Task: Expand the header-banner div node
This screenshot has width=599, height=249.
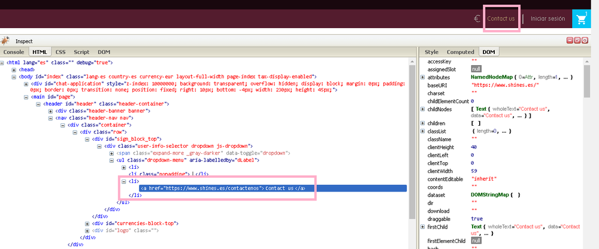Action: pyautogui.click(x=50, y=111)
